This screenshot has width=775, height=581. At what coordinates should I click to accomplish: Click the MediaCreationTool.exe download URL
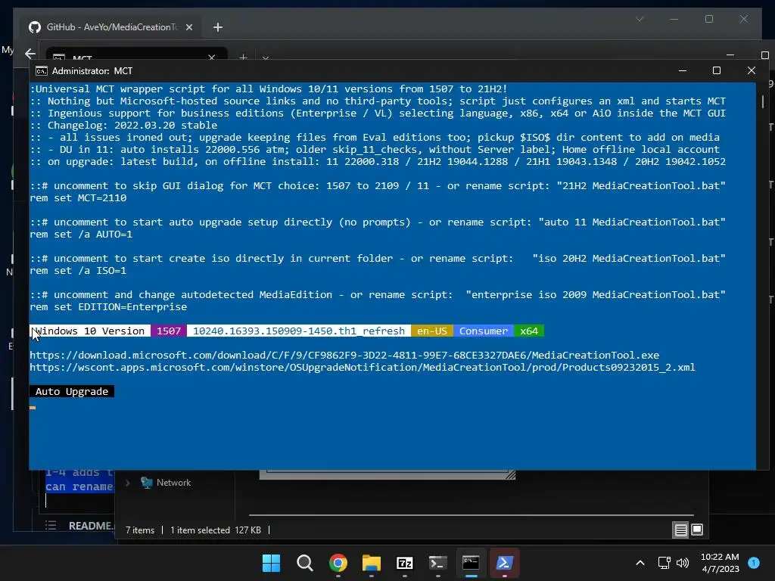[x=344, y=356]
